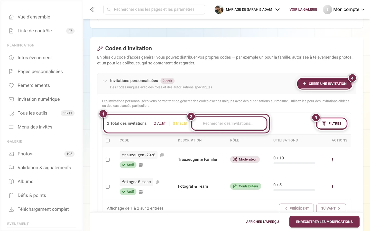The height and width of the screenshot is (231, 370).
Task: Click the Tous les outils puzzle icon
Action: point(11,113)
